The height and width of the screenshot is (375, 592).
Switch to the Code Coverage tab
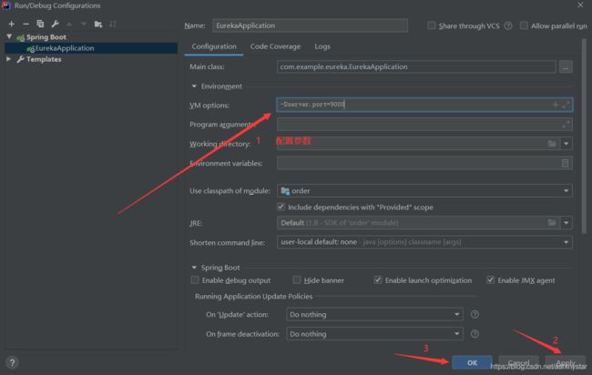[x=275, y=46]
